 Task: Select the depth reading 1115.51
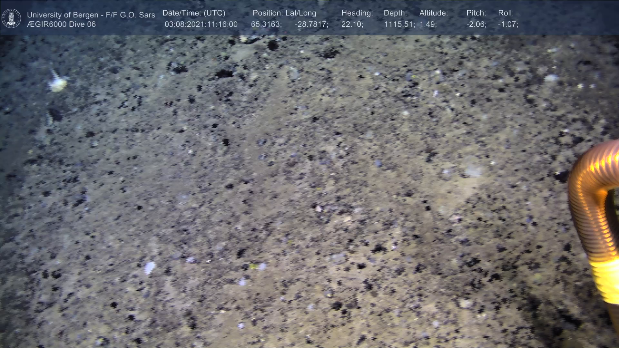399,24
